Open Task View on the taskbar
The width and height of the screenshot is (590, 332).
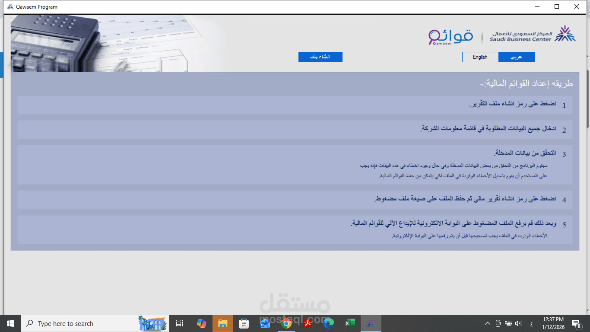click(x=180, y=323)
